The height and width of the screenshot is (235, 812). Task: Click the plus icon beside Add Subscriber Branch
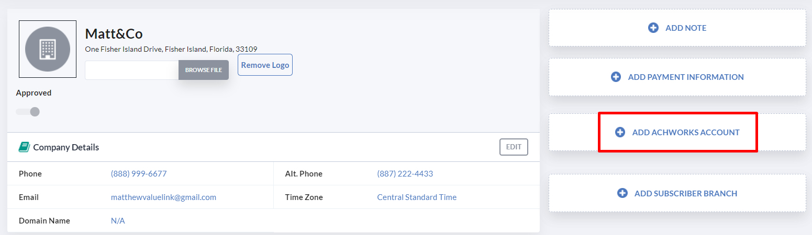tap(622, 193)
